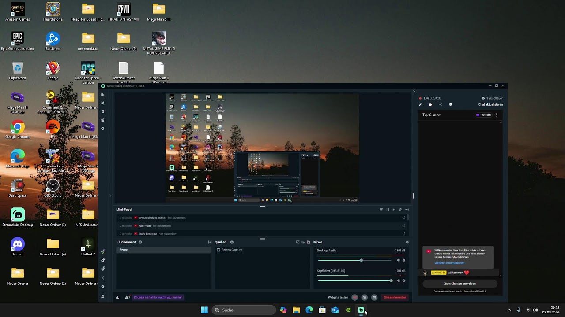This screenshot has height=317, width=565.
Task: Adjust the Kopfhörer volume slider
Action: click(354, 280)
